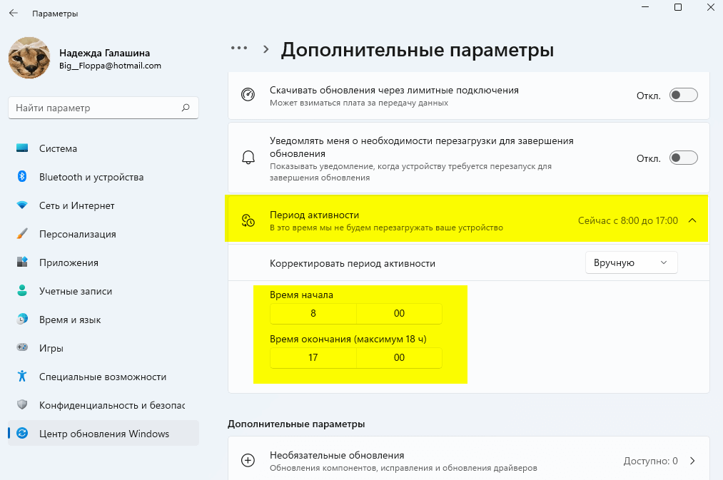
Task: Open Персонализация settings
Action: tap(103, 234)
